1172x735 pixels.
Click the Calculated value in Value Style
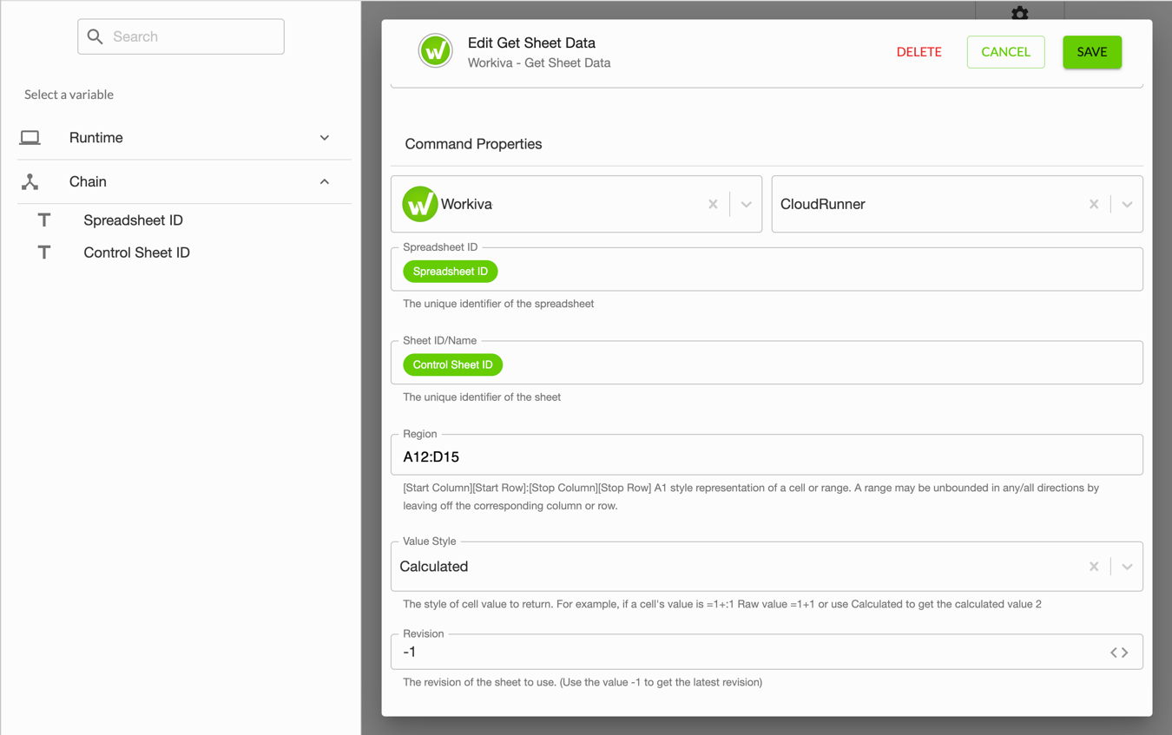pos(434,567)
